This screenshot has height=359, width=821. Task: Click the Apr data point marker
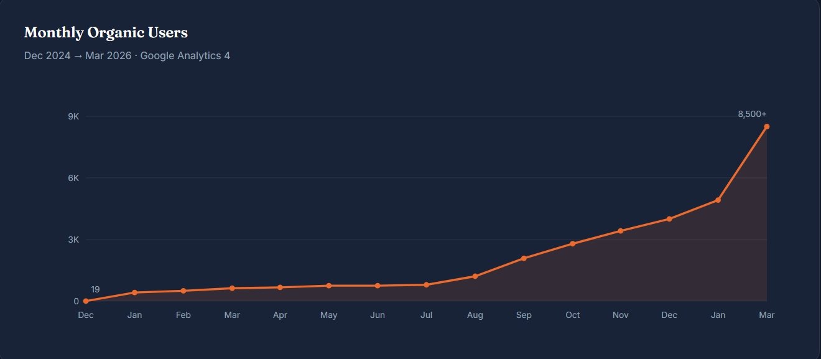point(281,287)
